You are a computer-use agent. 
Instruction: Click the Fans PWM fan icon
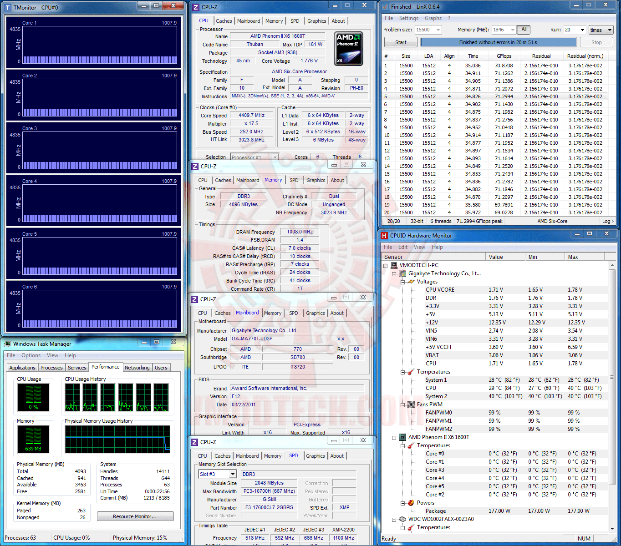tap(411, 404)
